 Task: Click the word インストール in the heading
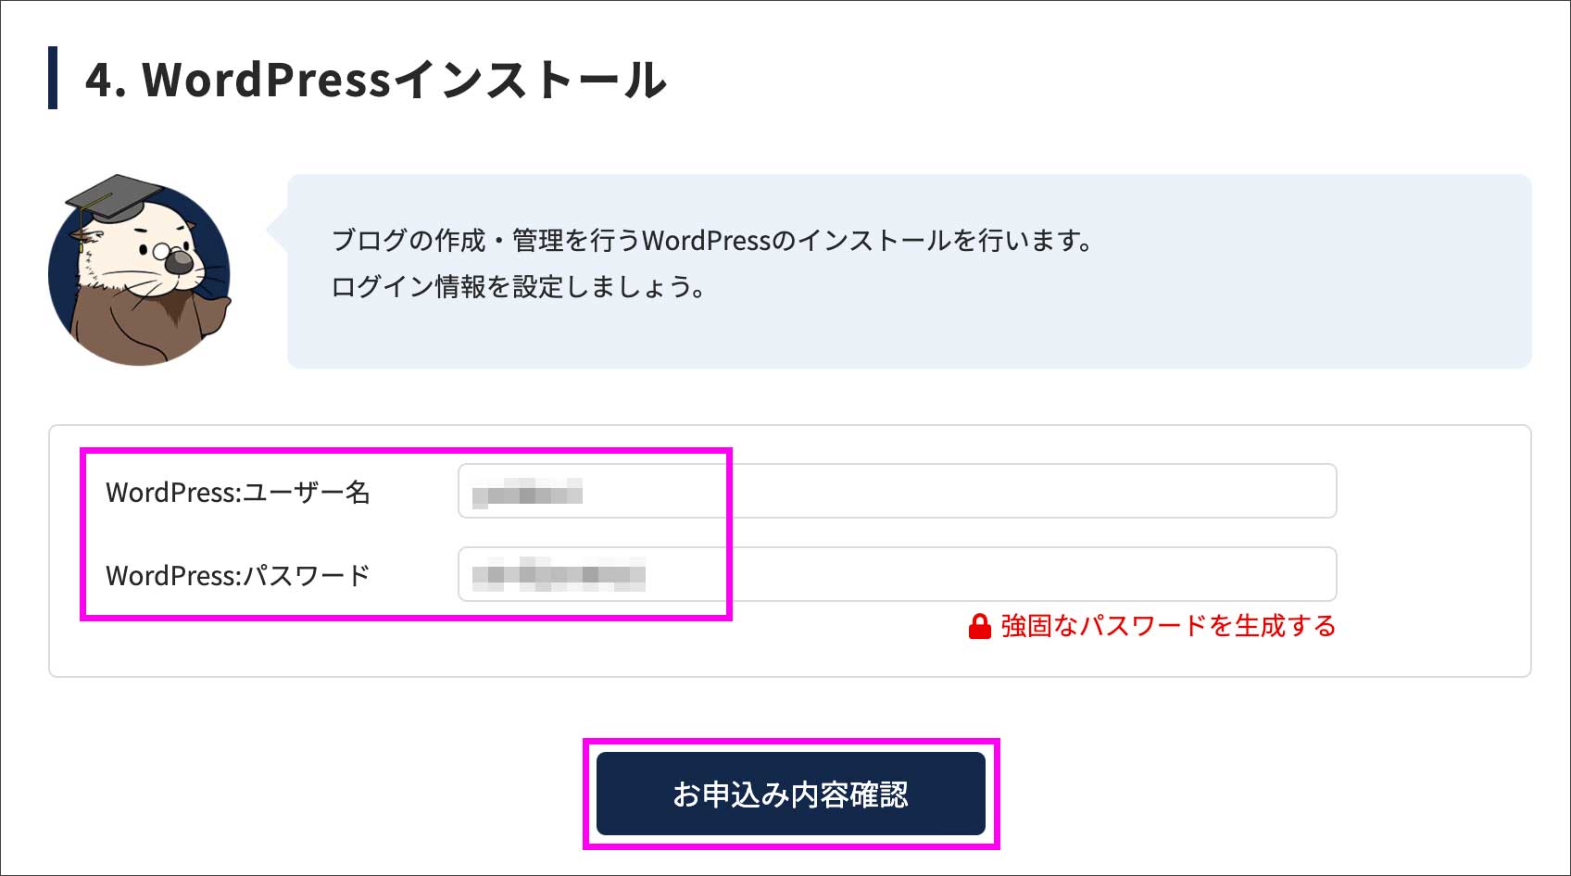point(530,80)
